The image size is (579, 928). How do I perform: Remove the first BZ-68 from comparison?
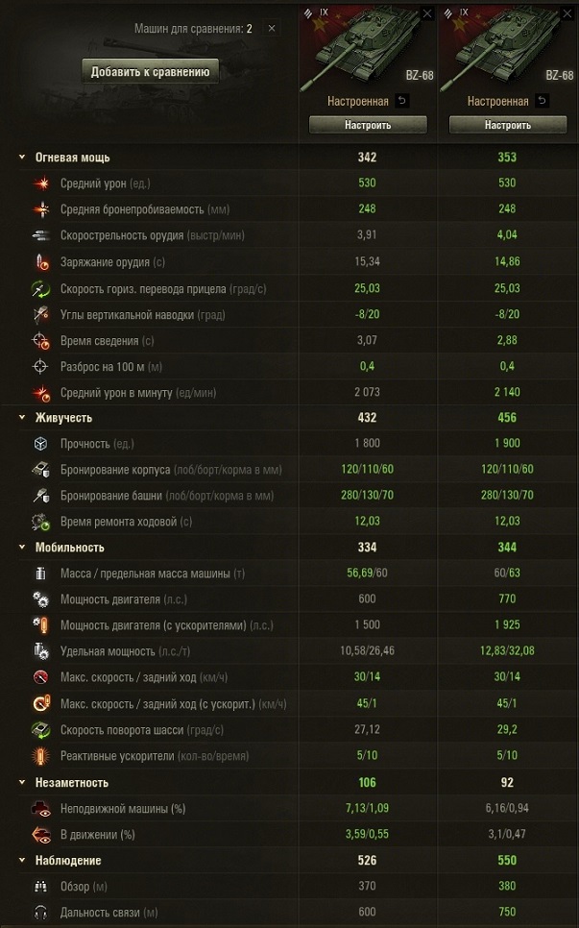(x=427, y=13)
